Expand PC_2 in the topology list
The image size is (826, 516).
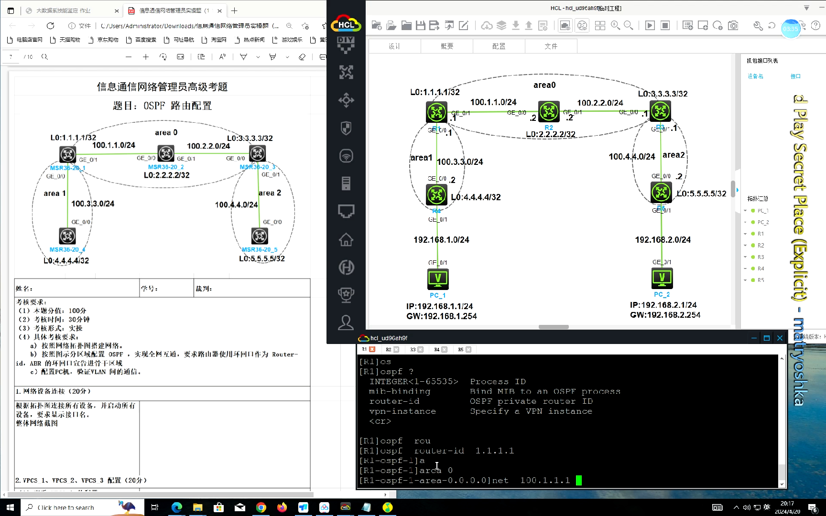[x=745, y=222]
